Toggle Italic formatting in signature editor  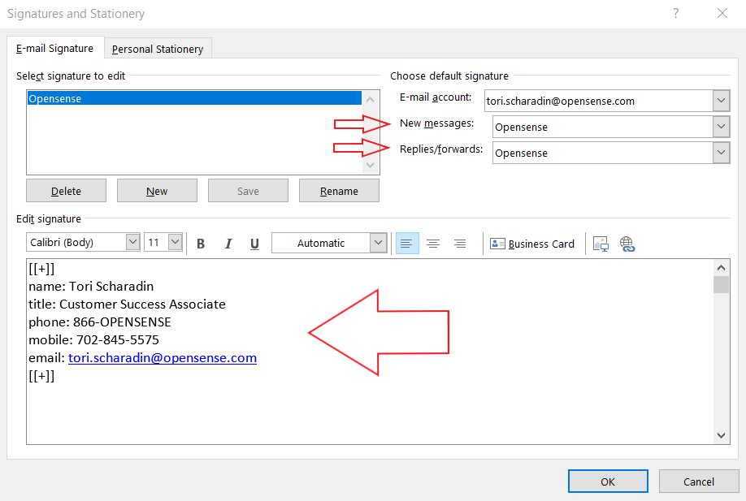click(228, 244)
